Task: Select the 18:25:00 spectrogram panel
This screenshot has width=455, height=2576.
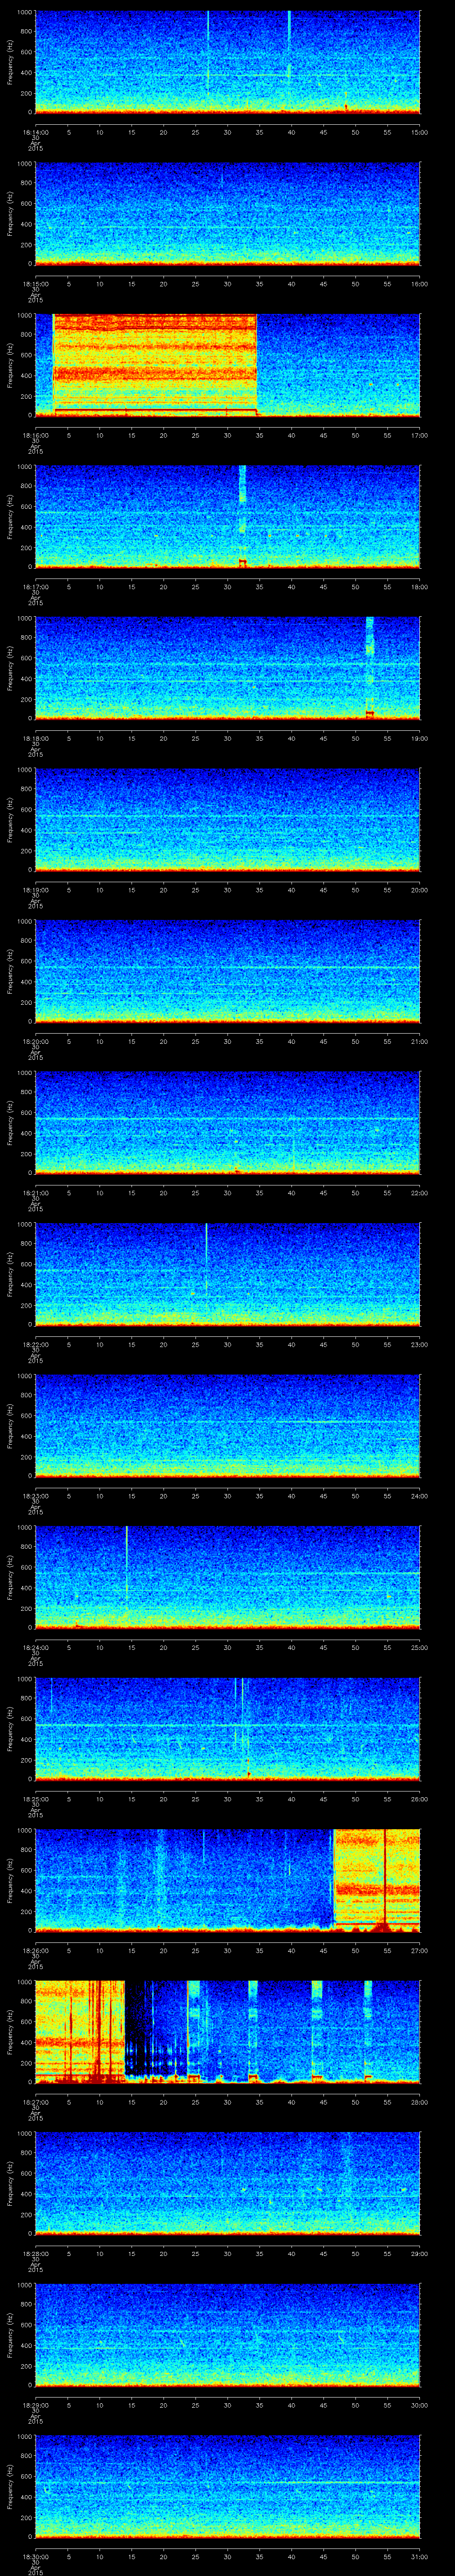Action: point(227,1728)
